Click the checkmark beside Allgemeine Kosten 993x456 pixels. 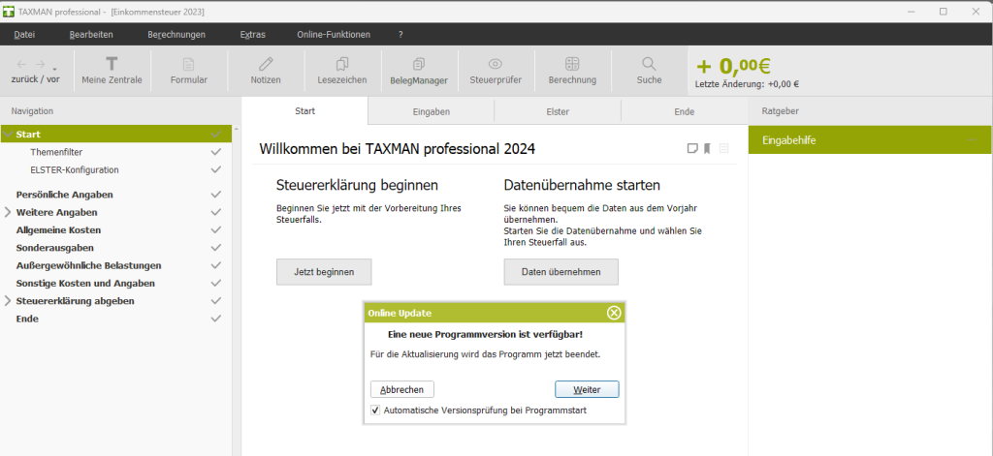click(x=216, y=229)
